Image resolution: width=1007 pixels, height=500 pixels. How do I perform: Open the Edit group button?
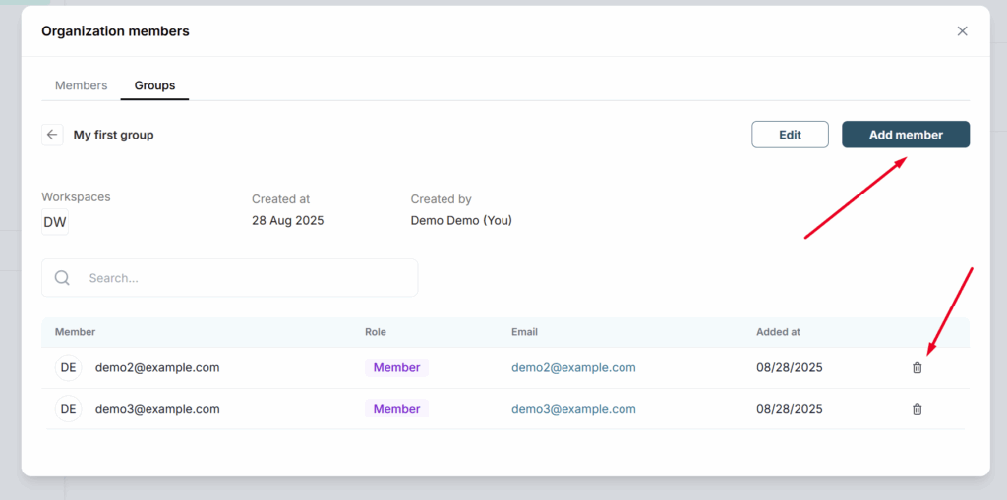click(790, 135)
